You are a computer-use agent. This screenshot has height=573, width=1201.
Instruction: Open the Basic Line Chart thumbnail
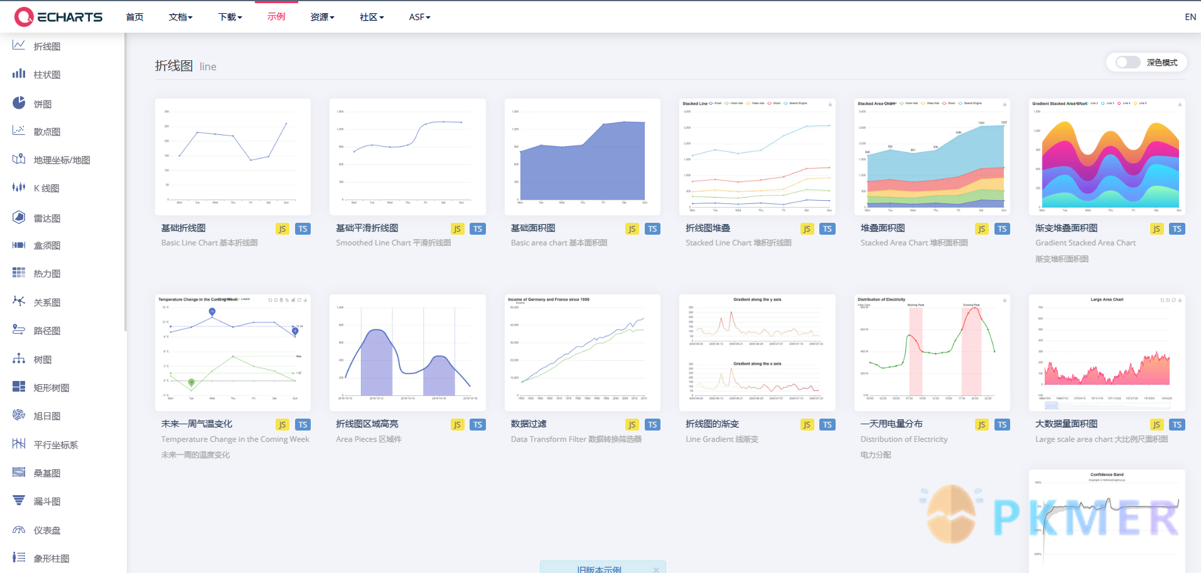233,157
